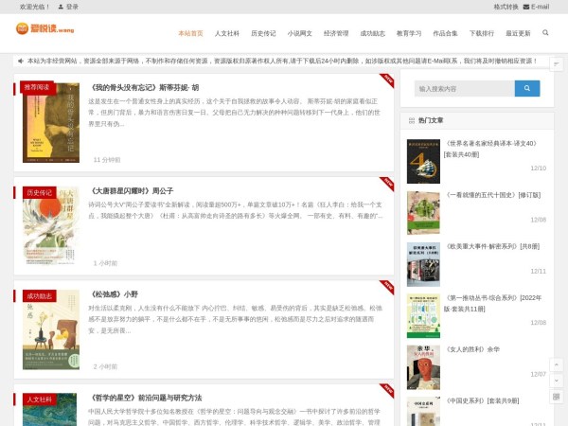
Task: Go to the 经济管理 navigation tab
Action: [336, 33]
